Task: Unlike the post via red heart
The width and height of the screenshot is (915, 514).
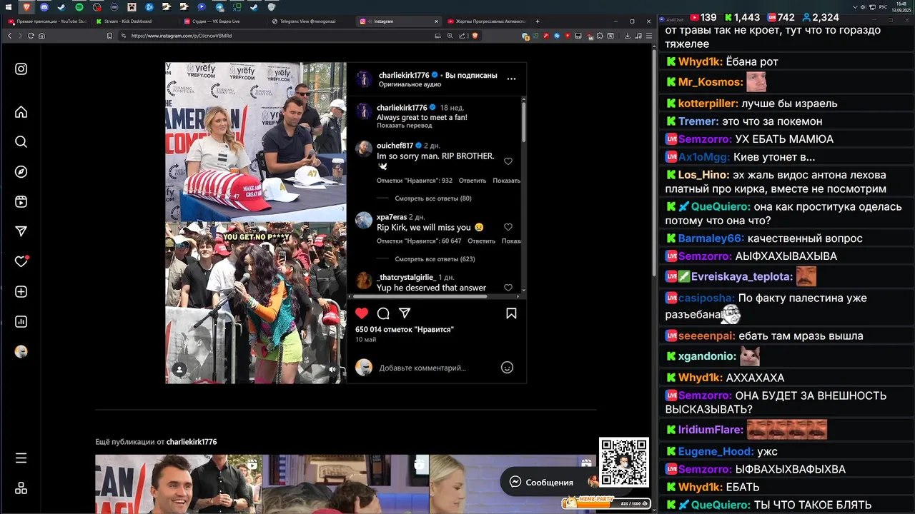Action: (x=362, y=313)
